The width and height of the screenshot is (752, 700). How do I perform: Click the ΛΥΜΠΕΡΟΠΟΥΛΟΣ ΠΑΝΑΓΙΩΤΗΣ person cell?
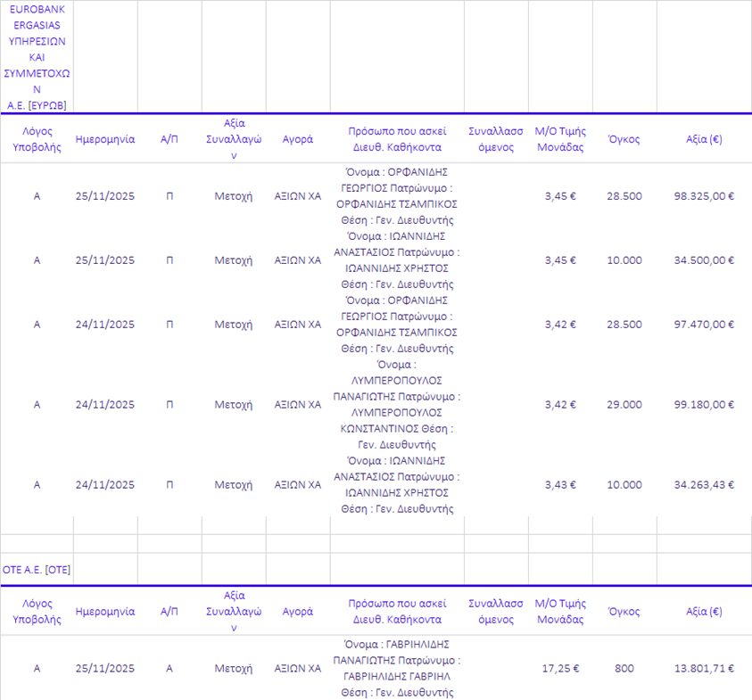point(397,405)
